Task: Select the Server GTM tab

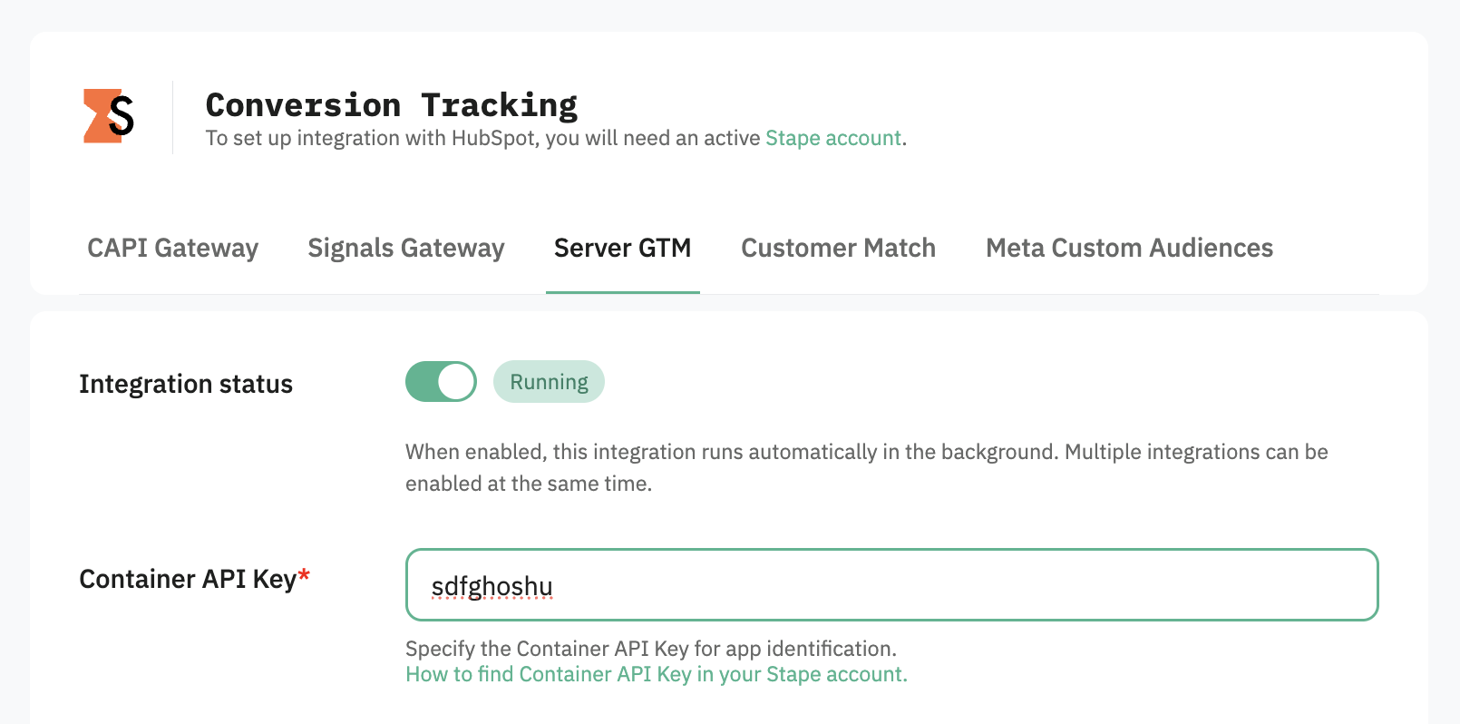Action: pyautogui.click(x=622, y=248)
